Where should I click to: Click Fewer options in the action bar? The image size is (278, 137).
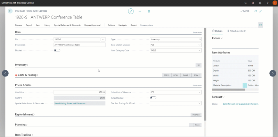147,25
